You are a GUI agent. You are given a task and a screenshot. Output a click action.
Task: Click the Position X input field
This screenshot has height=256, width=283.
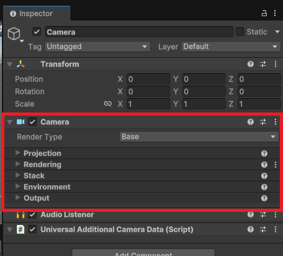pos(148,79)
